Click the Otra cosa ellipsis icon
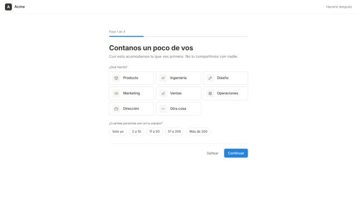 click(163, 109)
